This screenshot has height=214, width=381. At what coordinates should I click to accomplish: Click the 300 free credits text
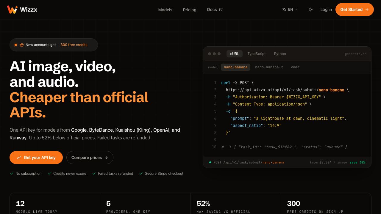[74, 45]
